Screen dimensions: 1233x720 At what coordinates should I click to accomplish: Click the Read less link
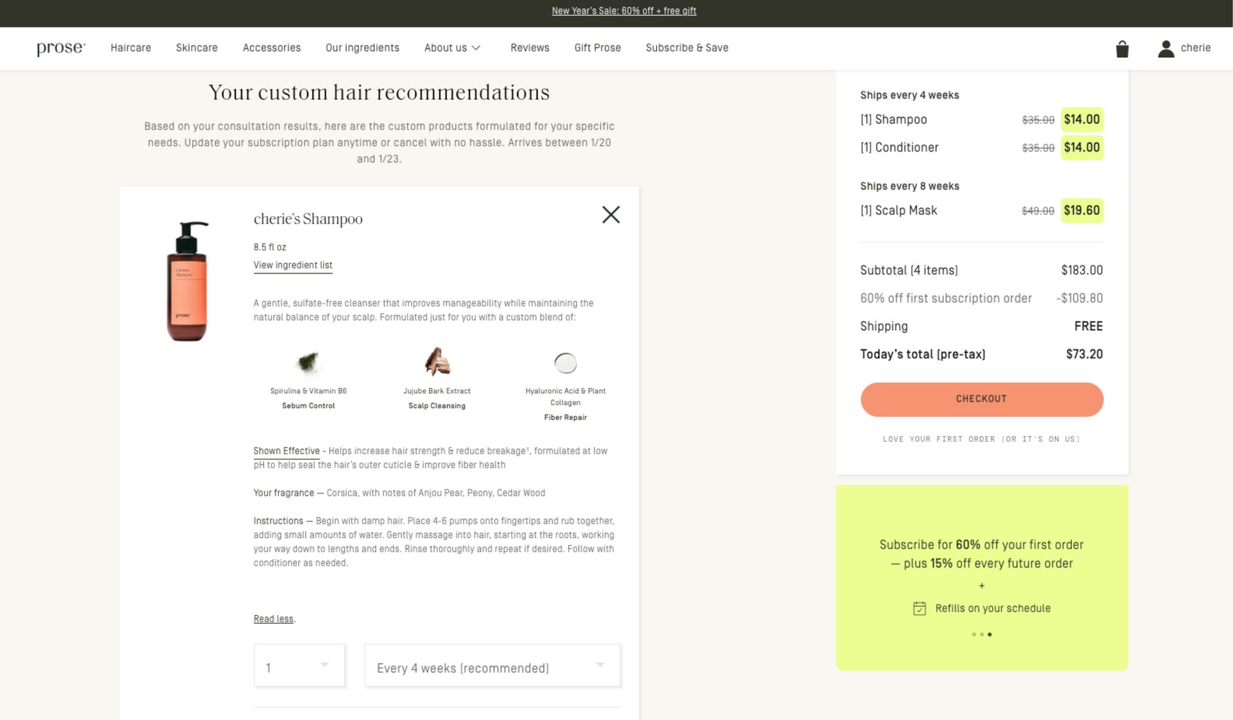[273, 619]
